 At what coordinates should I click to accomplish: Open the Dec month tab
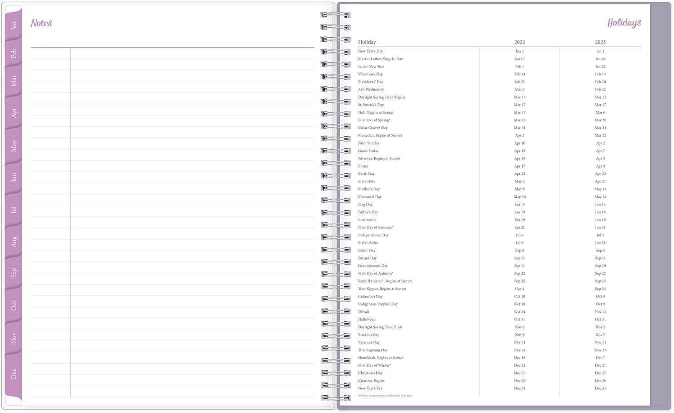point(13,373)
